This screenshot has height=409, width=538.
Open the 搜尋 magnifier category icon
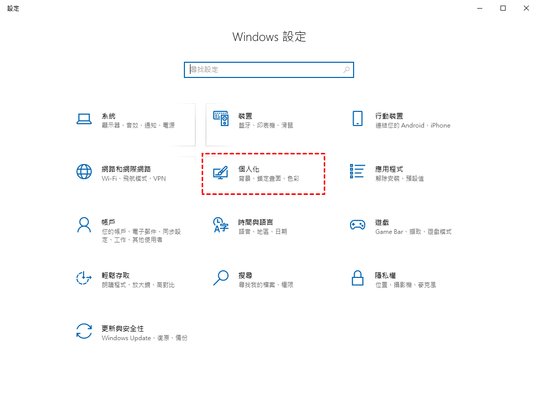pyautogui.click(x=221, y=278)
